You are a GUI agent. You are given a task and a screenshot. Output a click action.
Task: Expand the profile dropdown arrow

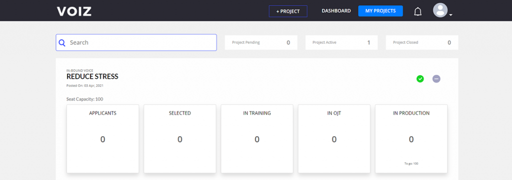click(450, 15)
